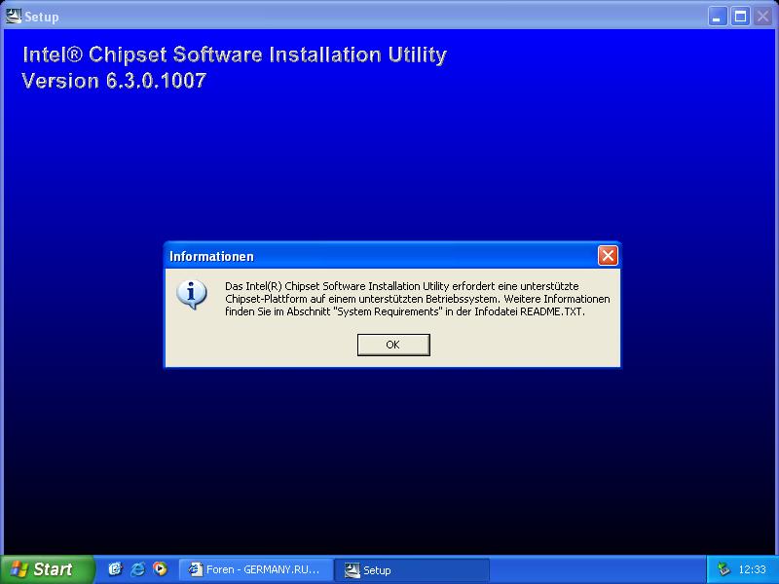
Task: Click the Version 6.3.0.1007 heading
Action: tap(114, 81)
